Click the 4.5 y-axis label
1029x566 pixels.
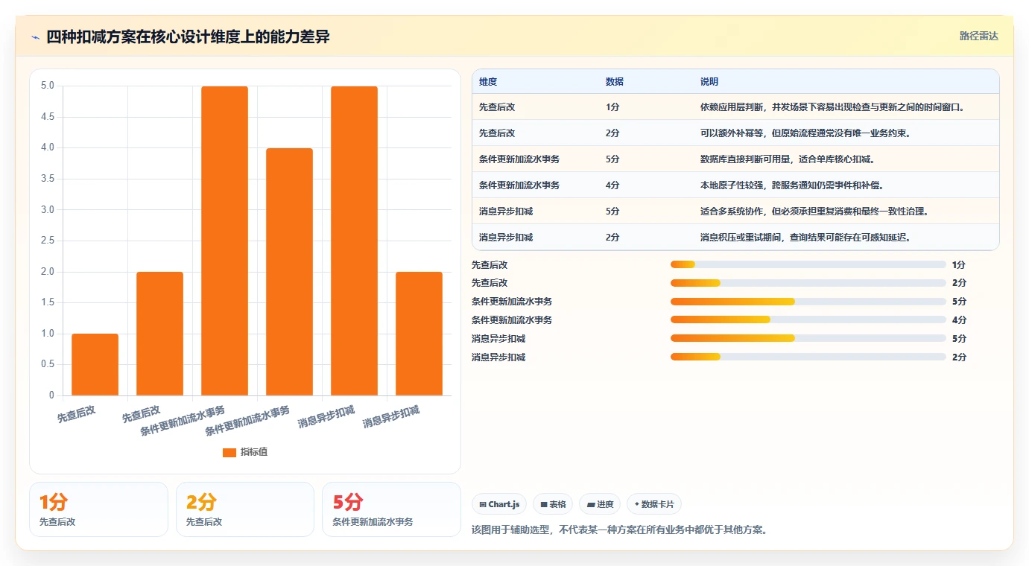[47, 117]
